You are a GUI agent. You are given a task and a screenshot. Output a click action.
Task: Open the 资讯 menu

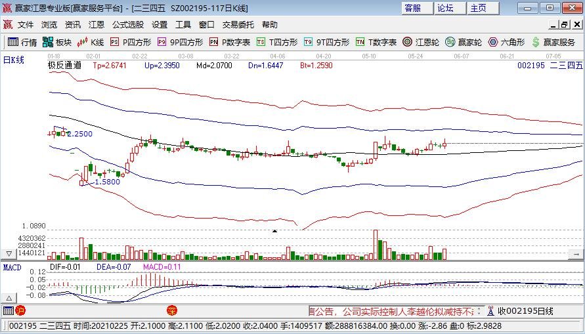[73, 25]
